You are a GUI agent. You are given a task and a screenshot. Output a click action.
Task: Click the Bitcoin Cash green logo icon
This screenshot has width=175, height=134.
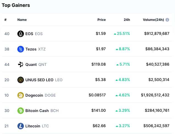[x=21, y=111]
